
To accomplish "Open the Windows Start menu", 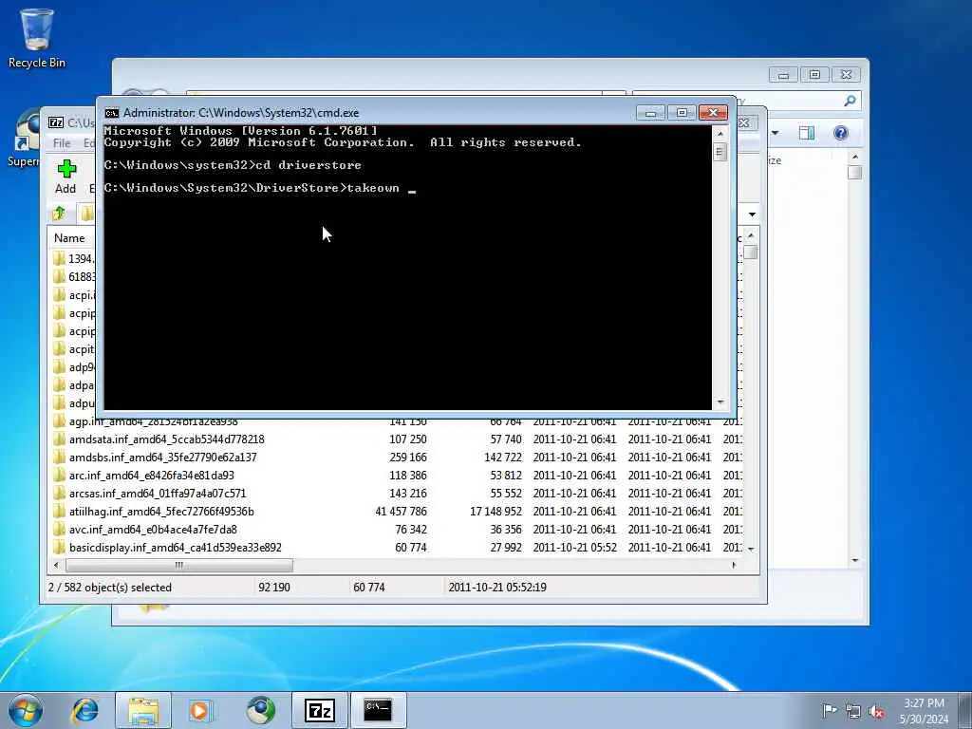I will [x=26, y=710].
